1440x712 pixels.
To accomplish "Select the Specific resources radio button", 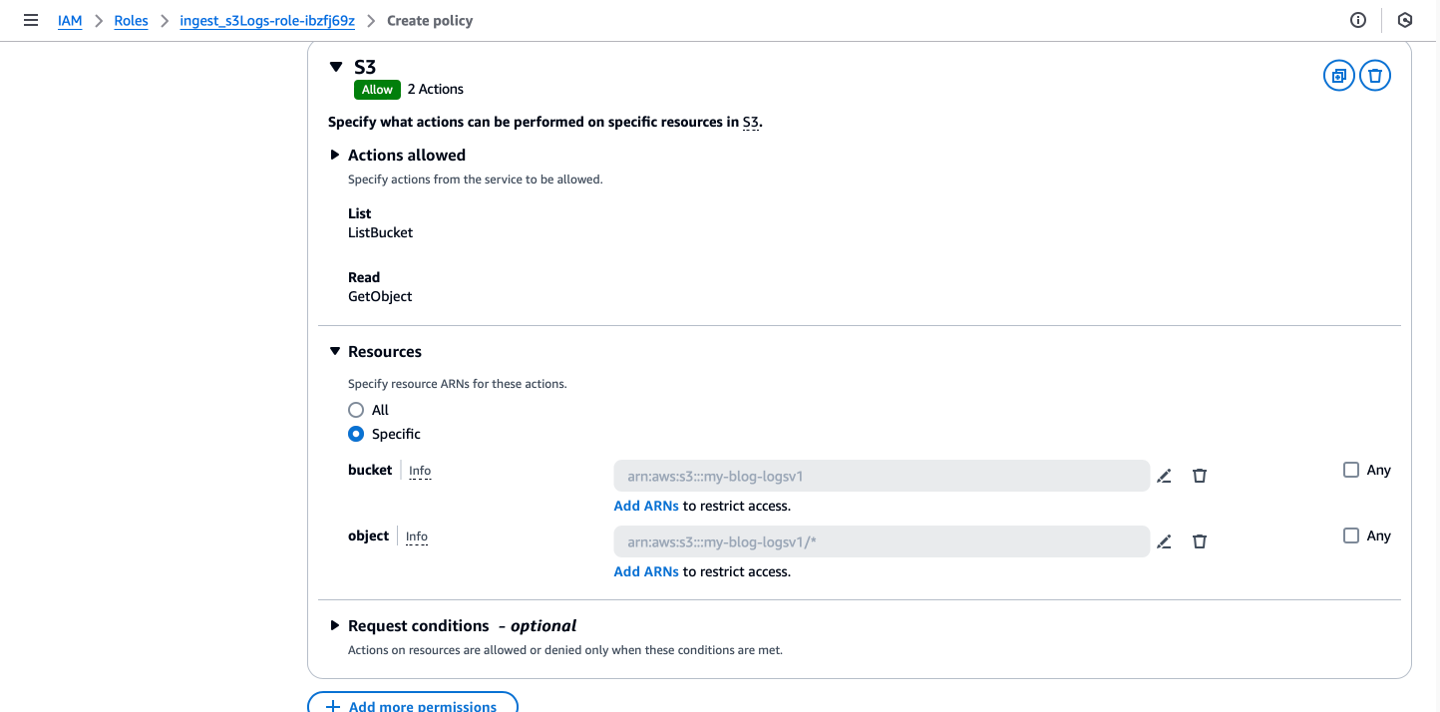I will pos(356,434).
